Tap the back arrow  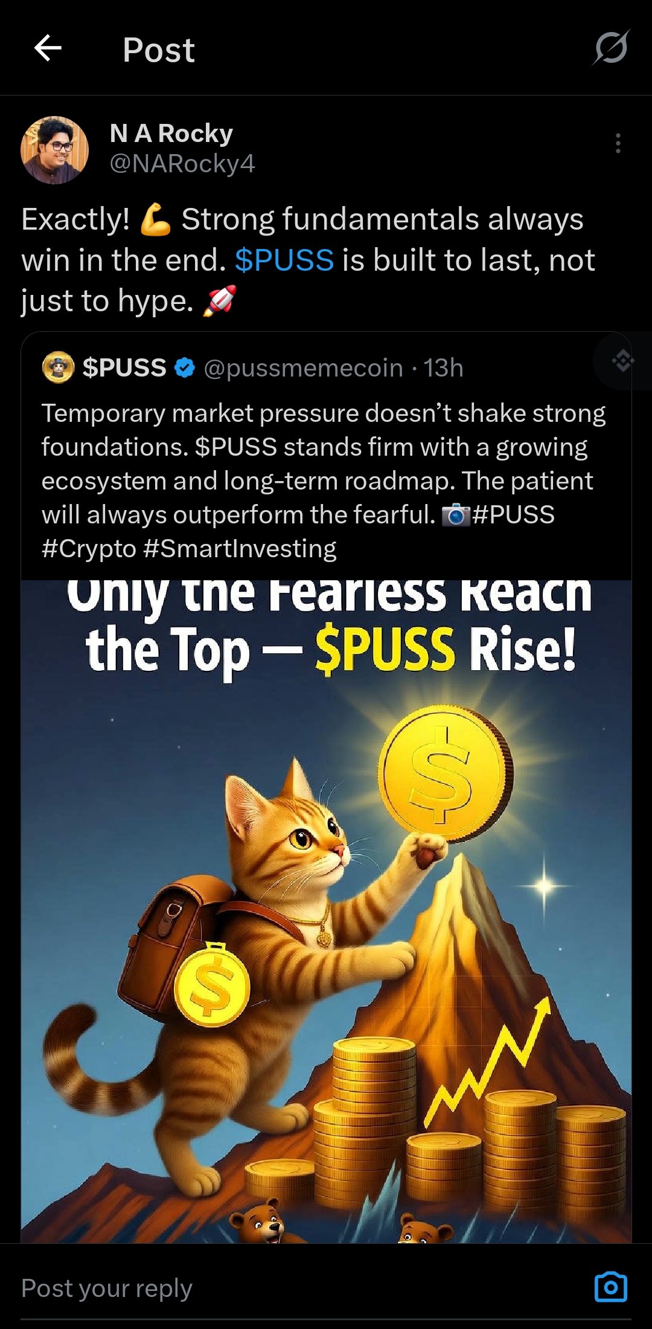pos(48,48)
